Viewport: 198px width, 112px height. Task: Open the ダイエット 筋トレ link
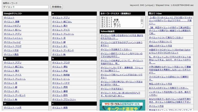coord(12,30)
